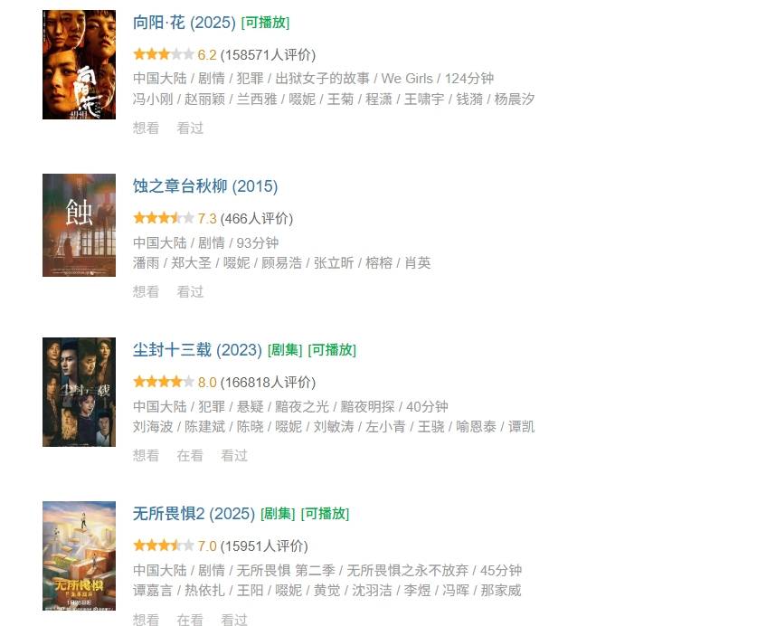Mark 蚀之章台秋柳 as 想看
Viewport: 757px width, 626px height.
click(146, 292)
